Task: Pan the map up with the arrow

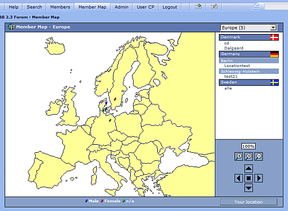Action: tap(248, 169)
